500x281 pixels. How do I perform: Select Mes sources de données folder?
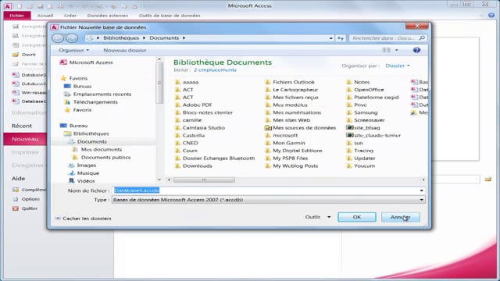(x=300, y=128)
